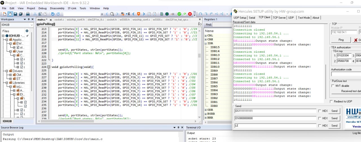Save the current file via toolbar
The image size is (361, 142).
(x=16, y=14)
